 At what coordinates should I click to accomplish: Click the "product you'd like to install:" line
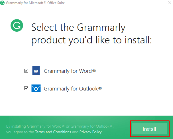[x=91, y=40]
